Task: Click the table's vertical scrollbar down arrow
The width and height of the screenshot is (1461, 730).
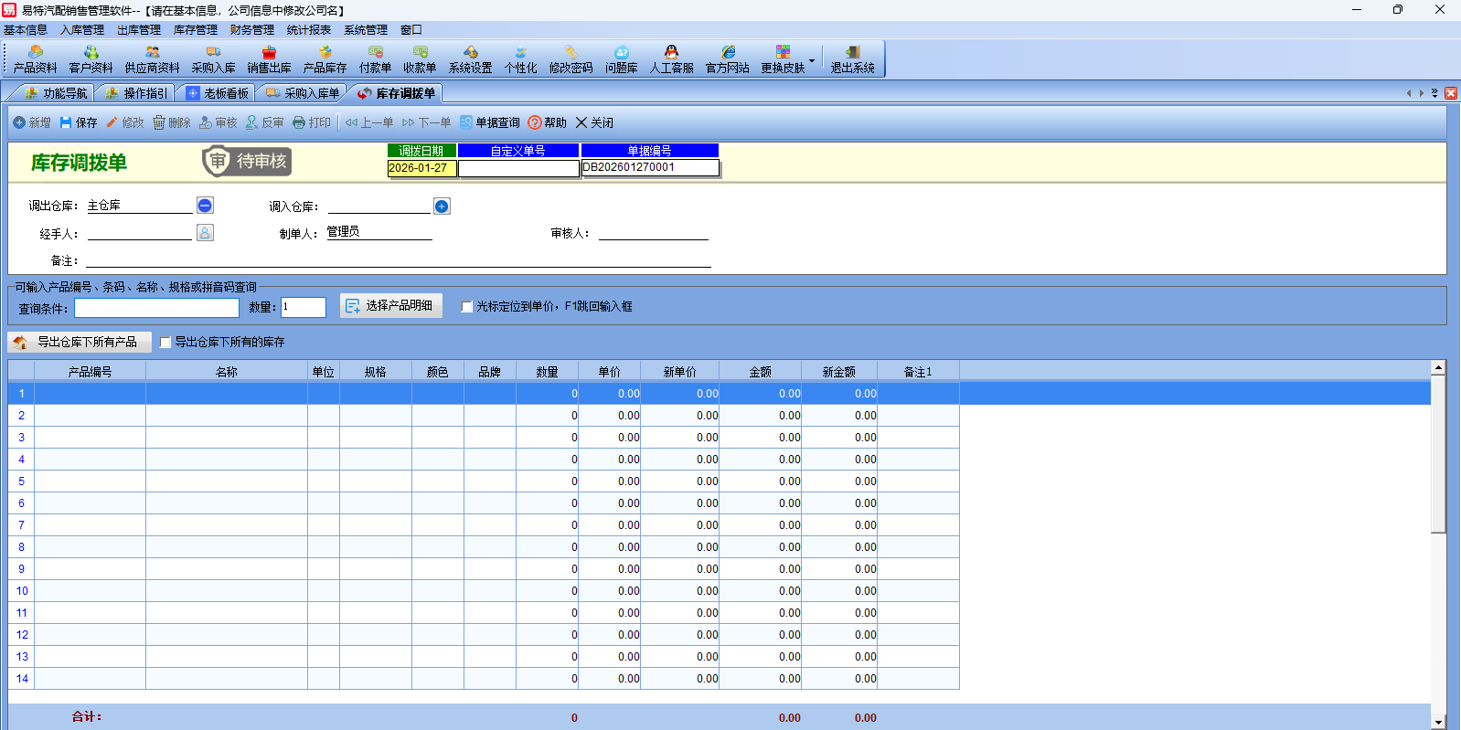Action: coord(1438,722)
